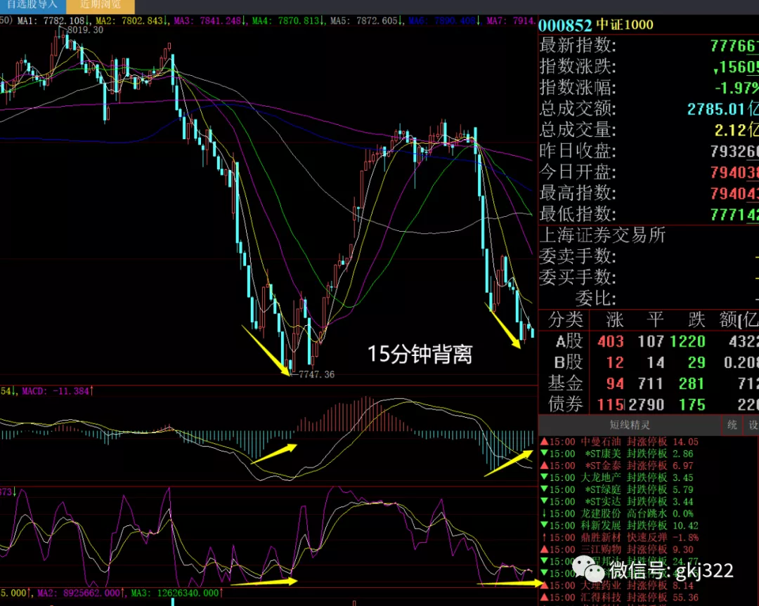Click green down-triangle beside 大龙地产

coord(543,478)
